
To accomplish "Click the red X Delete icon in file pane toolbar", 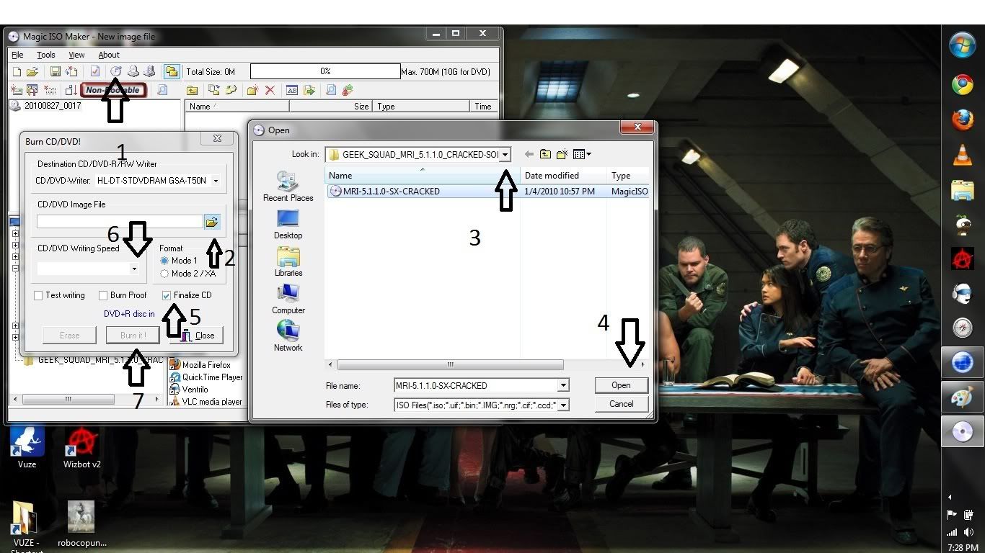I will (270, 90).
